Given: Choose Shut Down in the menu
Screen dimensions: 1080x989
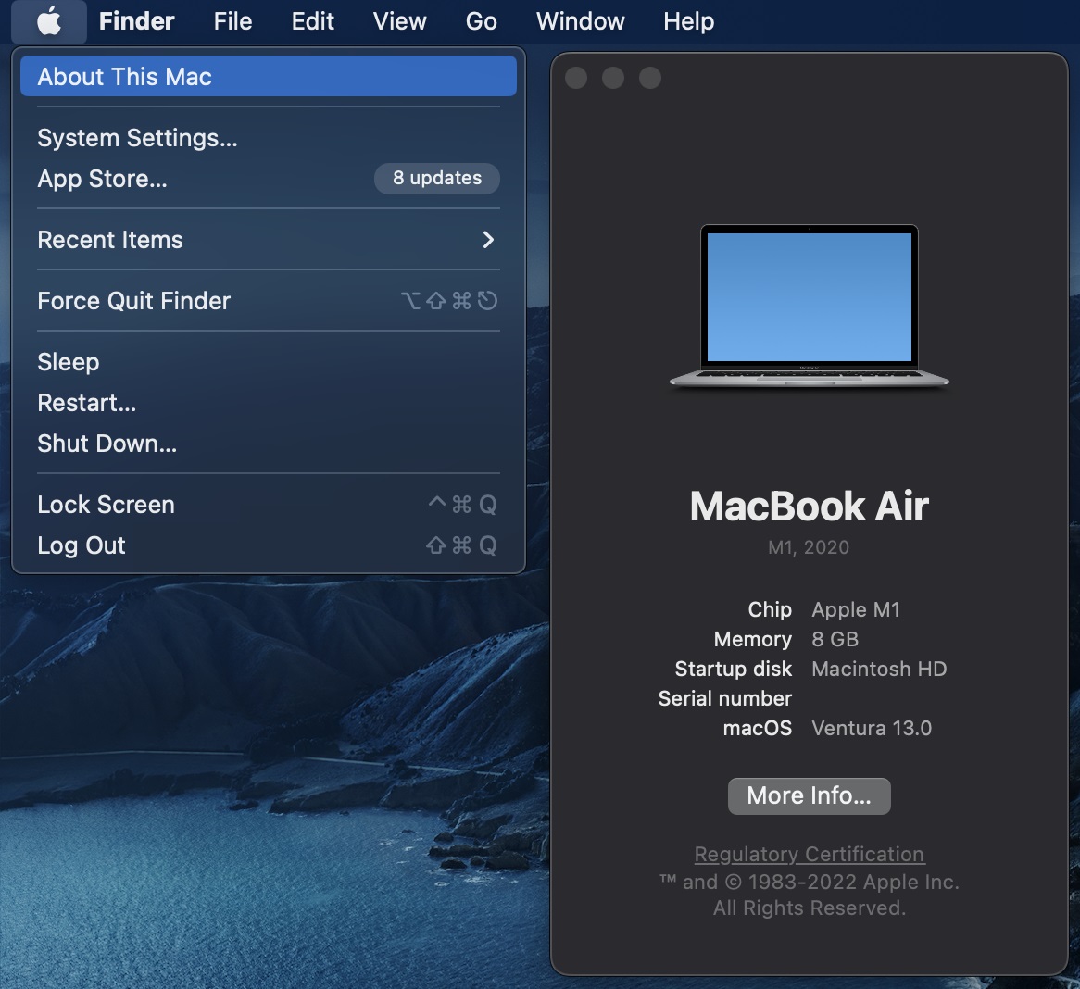Looking at the screenshot, I should click(x=107, y=444).
